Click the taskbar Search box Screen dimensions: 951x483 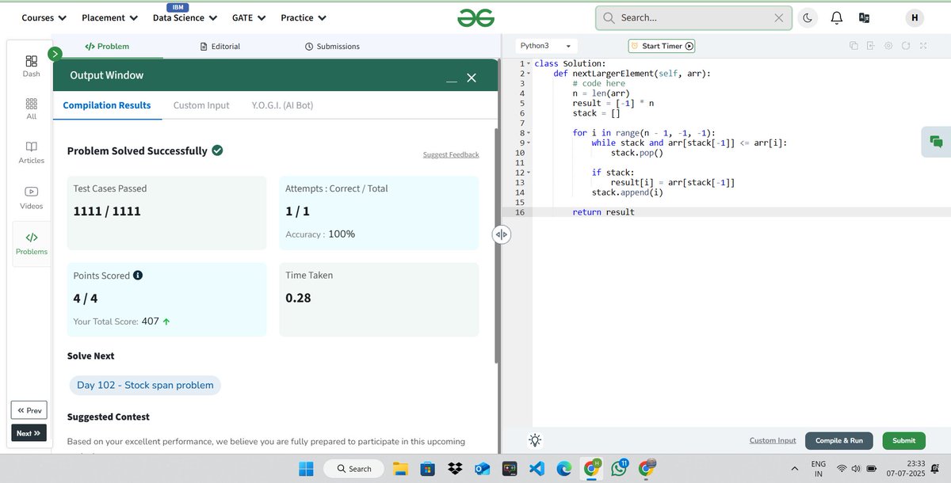click(354, 469)
